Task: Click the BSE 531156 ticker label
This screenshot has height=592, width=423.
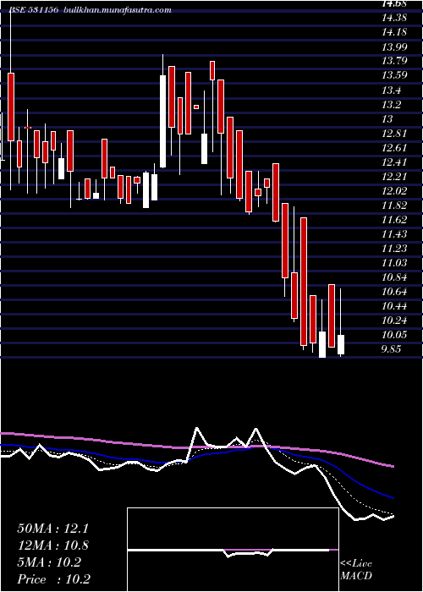Action: pos(34,10)
